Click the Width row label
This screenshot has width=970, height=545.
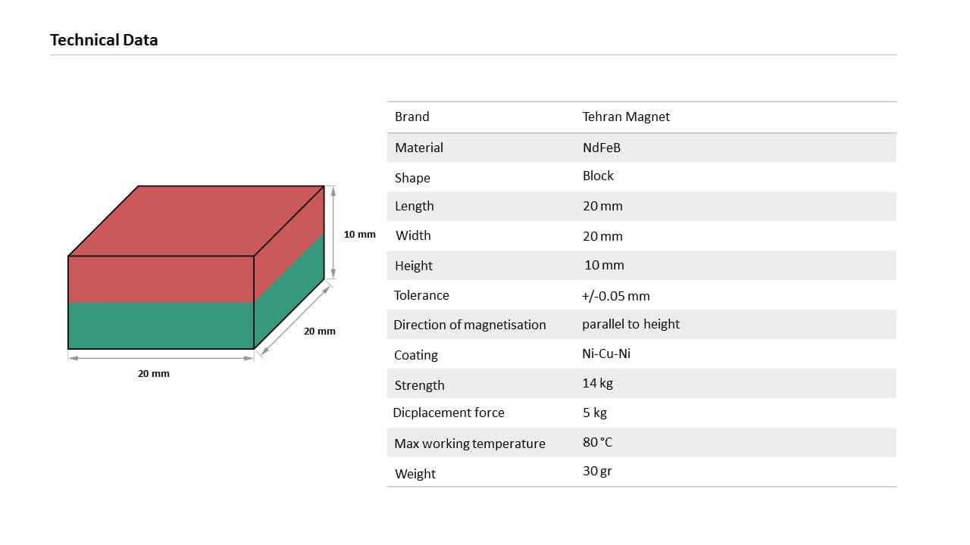[x=413, y=235]
